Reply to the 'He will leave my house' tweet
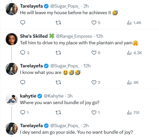The width and height of the screenshot is (159, 137). click(23, 23)
